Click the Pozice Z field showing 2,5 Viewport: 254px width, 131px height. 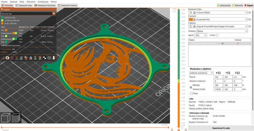coord(237,77)
